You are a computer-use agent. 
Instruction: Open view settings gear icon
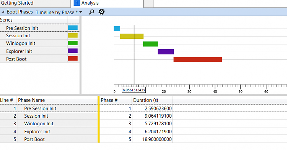(101, 12)
